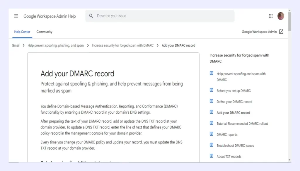Open Help prevent spoofing, phishing, and spam breadcrumb
Viewport: 300px width, 171px height.
(x=56, y=45)
